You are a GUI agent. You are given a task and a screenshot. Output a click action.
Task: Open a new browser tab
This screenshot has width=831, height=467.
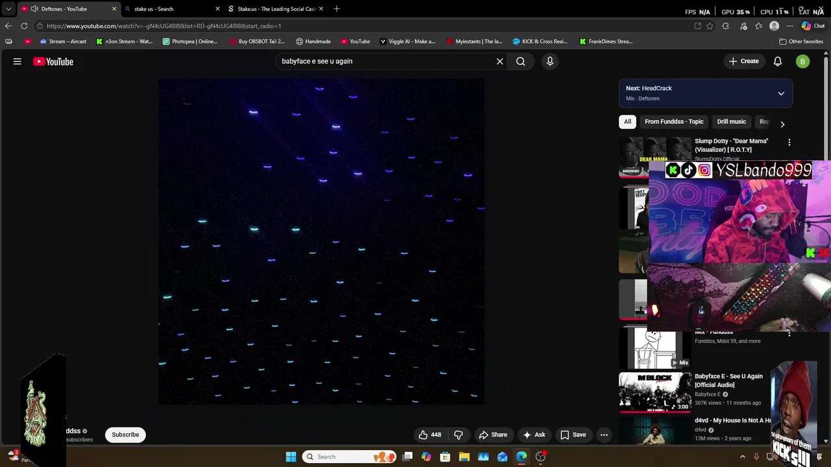[x=336, y=9]
